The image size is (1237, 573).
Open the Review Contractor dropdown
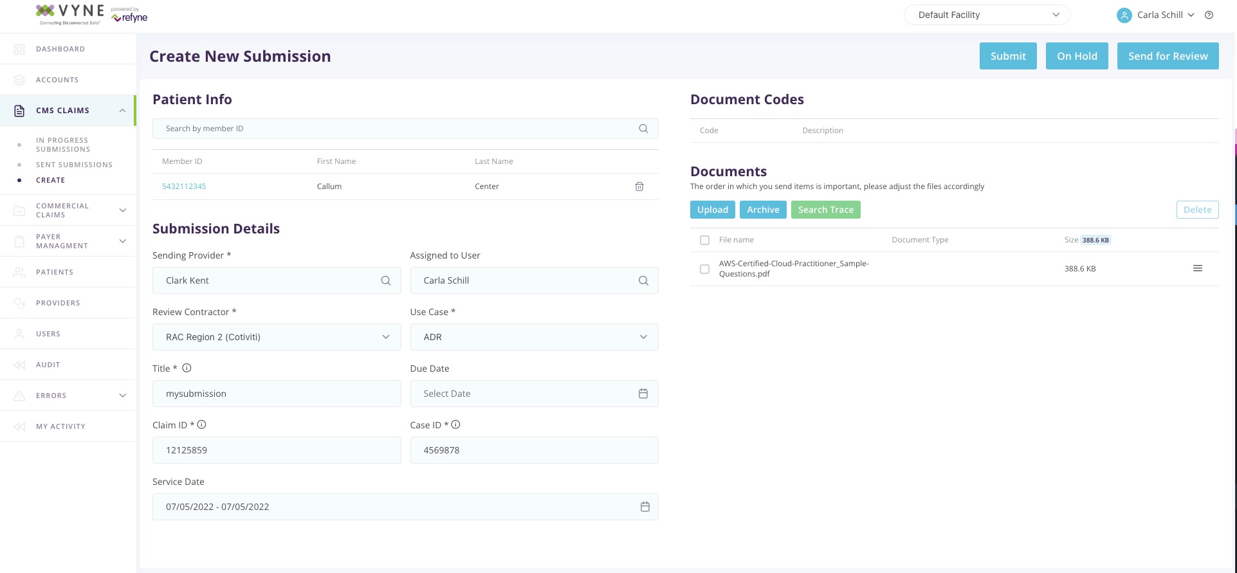pyautogui.click(x=277, y=337)
